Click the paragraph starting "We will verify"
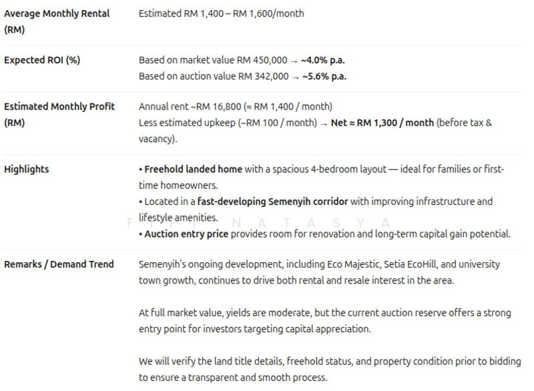534x391 pixels. [x=330, y=369]
